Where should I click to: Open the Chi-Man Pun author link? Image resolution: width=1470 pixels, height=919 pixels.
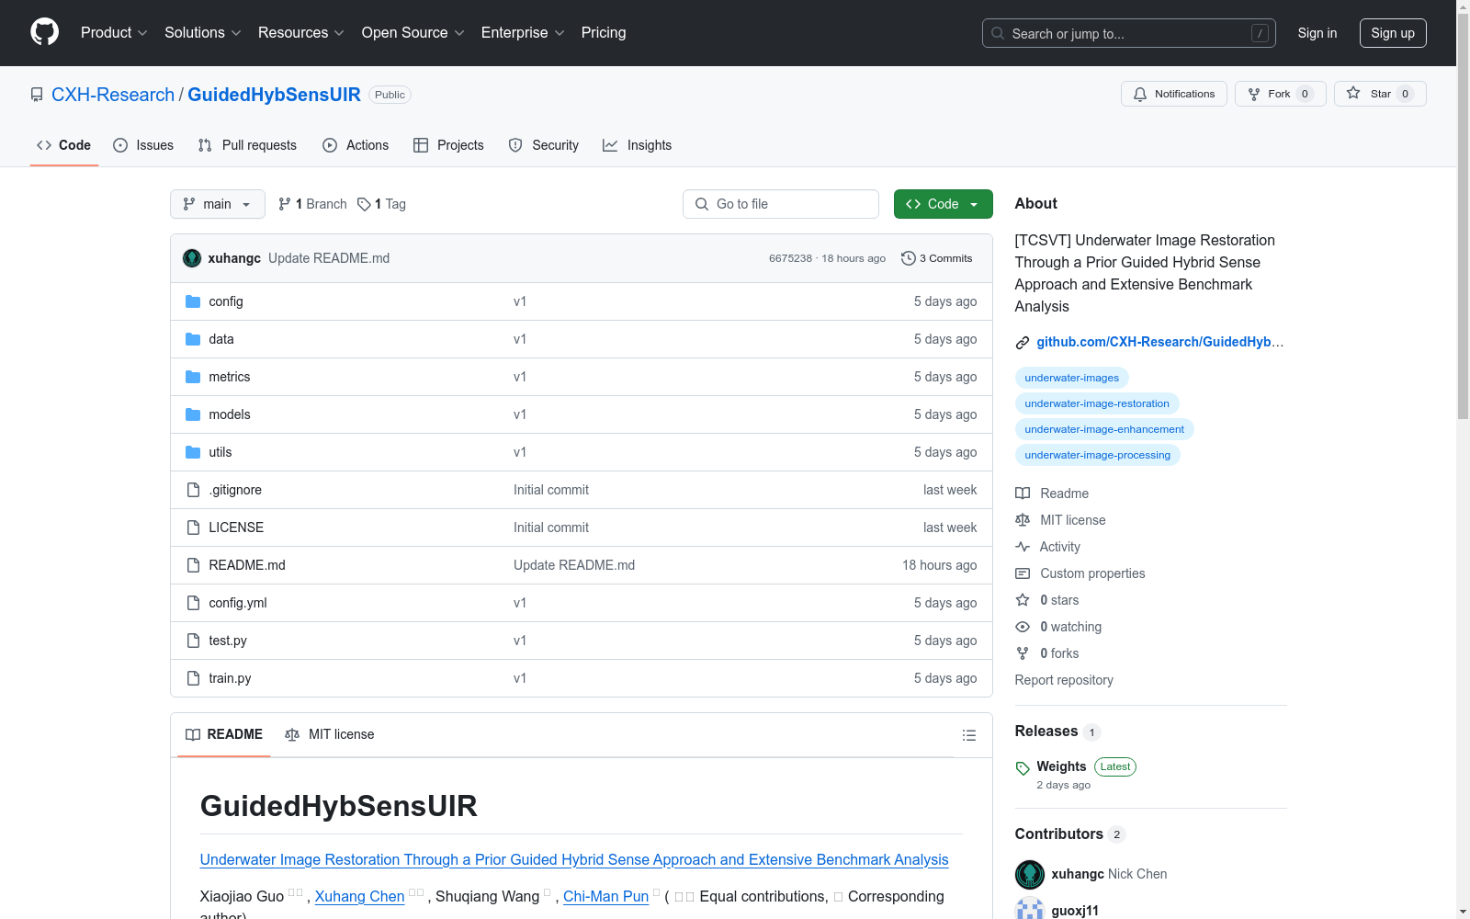[605, 896]
